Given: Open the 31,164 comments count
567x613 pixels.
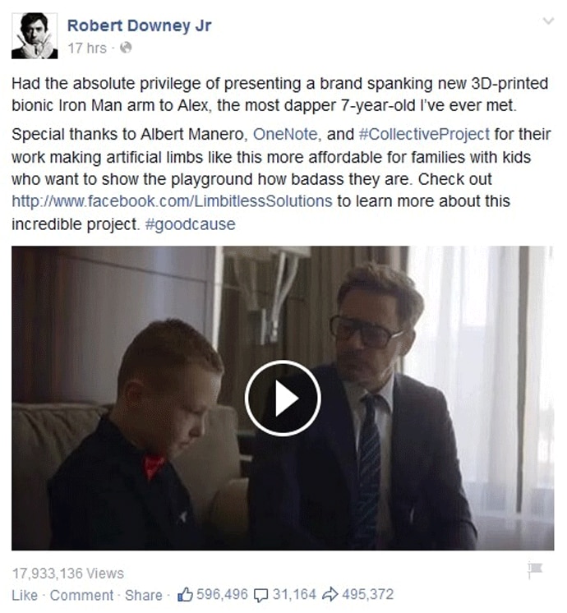Looking at the screenshot, I should [294, 595].
